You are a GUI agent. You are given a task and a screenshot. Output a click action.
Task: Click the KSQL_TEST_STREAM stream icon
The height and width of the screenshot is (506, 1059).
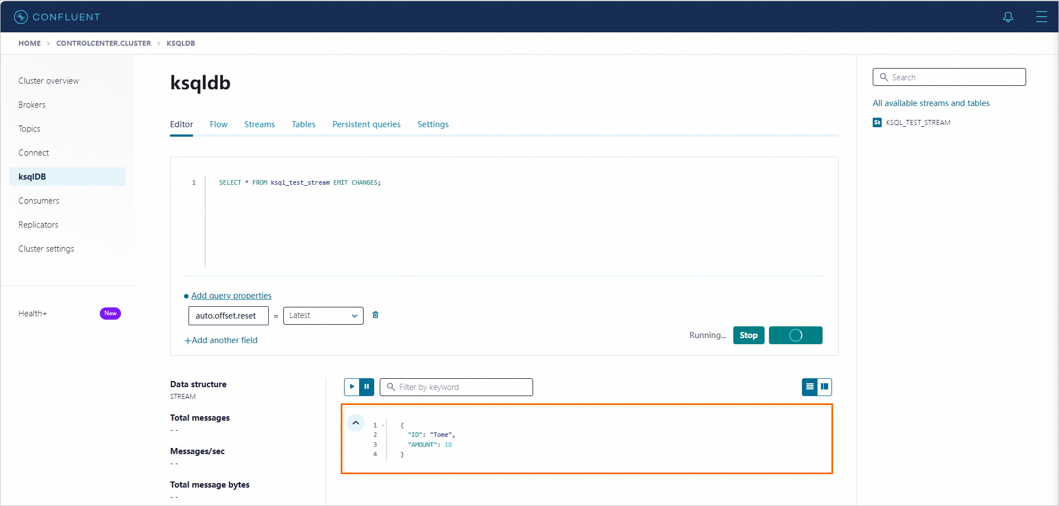coord(877,122)
